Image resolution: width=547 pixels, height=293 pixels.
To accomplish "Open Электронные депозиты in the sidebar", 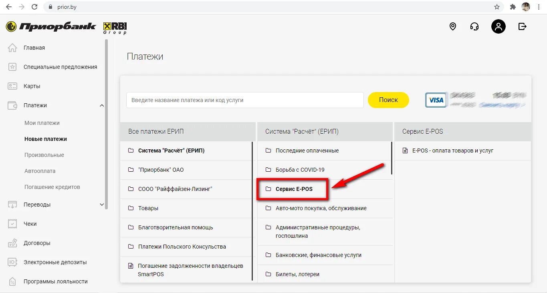I will coord(55,262).
